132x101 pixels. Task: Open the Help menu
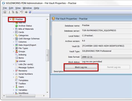[36, 8]
